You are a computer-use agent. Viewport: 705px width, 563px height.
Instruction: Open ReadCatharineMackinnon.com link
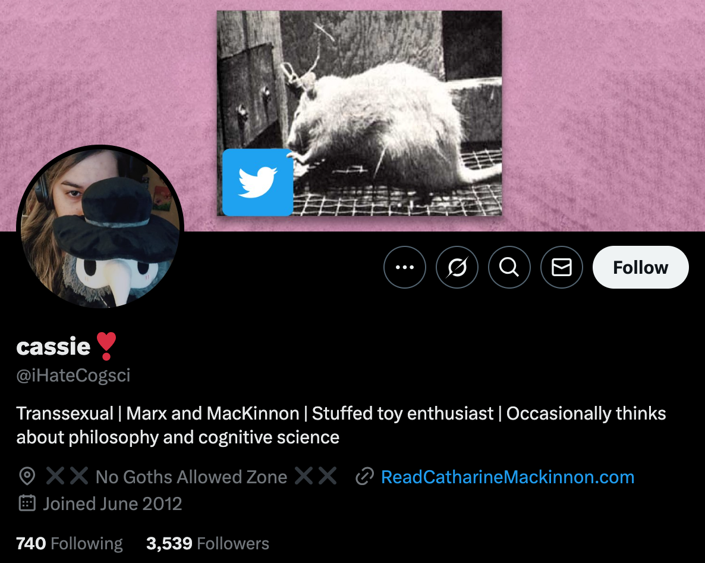coord(508,477)
